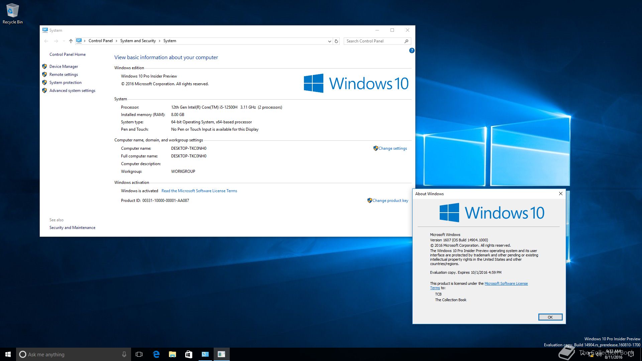Click the WORKGROUP value
This screenshot has width=642, height=361.
click(183, 171)
